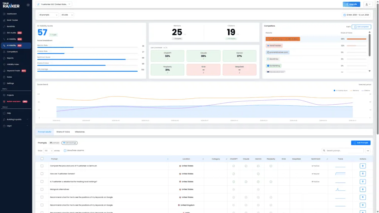Open the Settings gear icon in sidebar
379x213 pixels.
(4, 83)
